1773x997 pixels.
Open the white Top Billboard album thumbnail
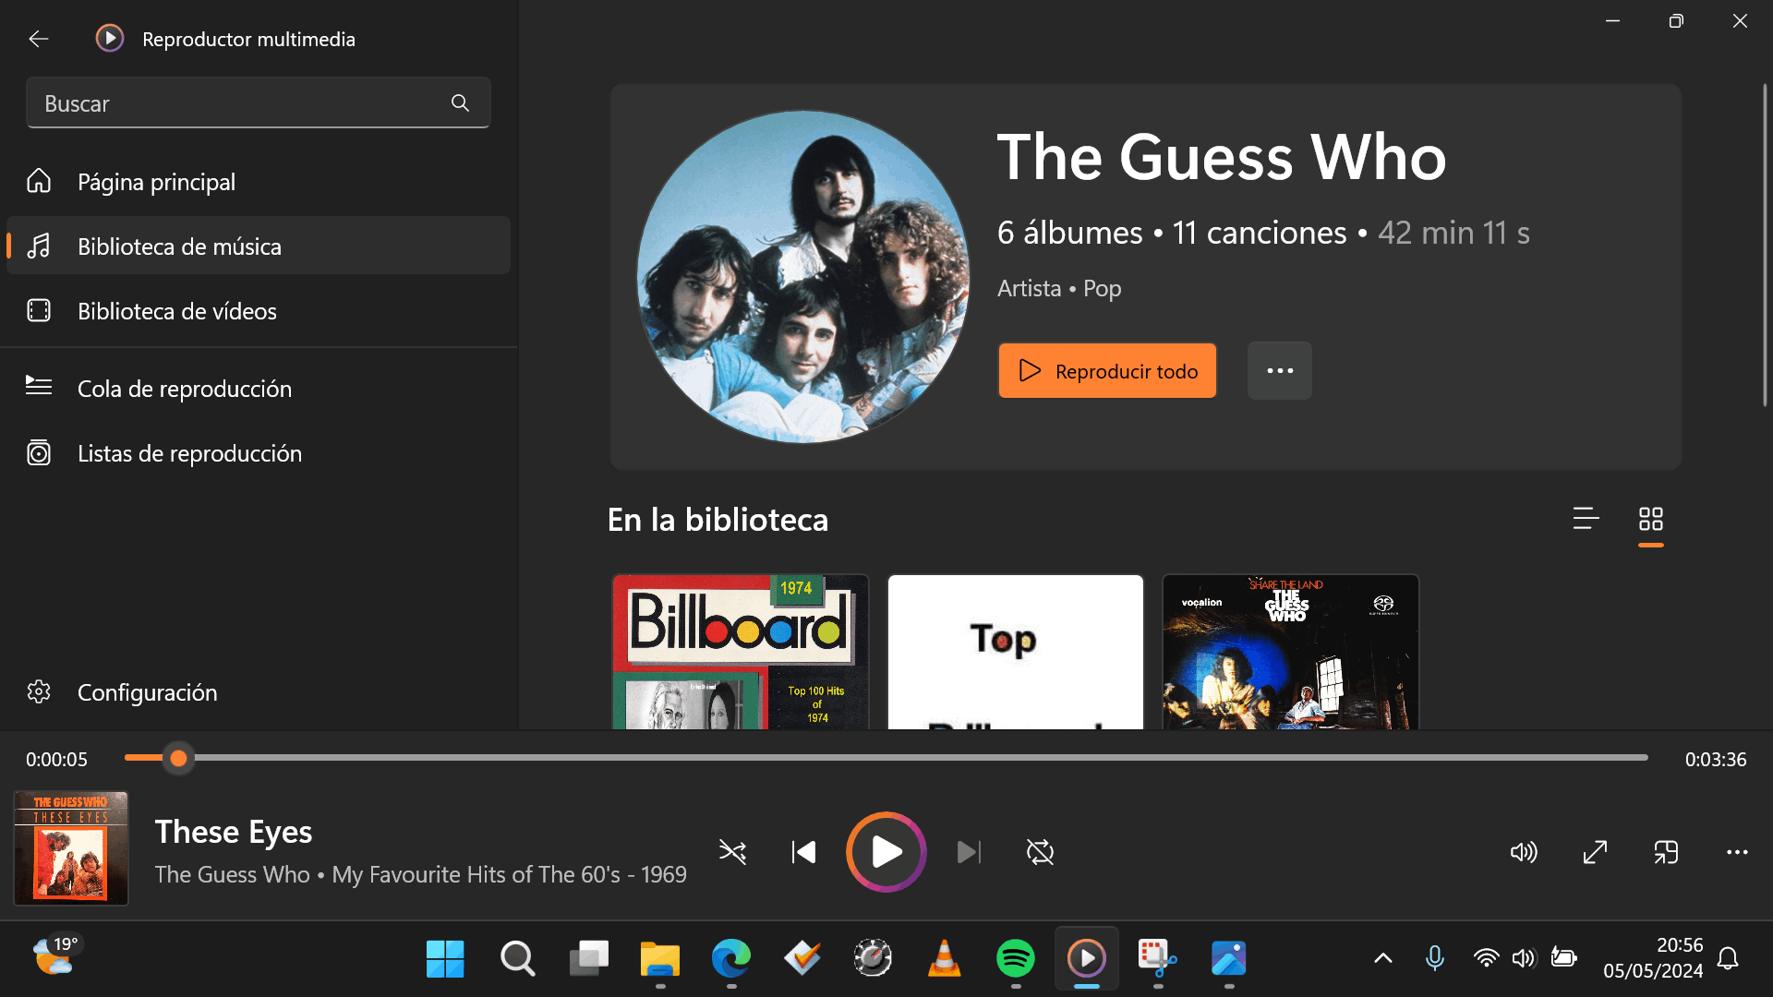point(1016,652)
